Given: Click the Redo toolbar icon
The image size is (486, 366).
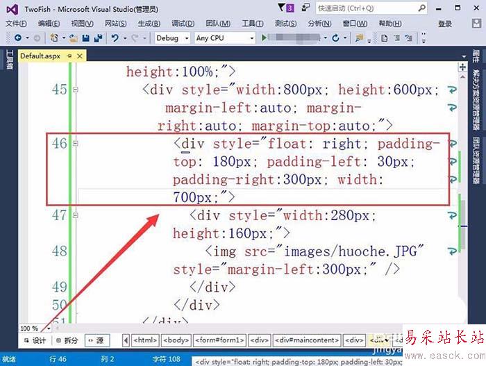Looking at the screenshot, I should tap(135, 38).
